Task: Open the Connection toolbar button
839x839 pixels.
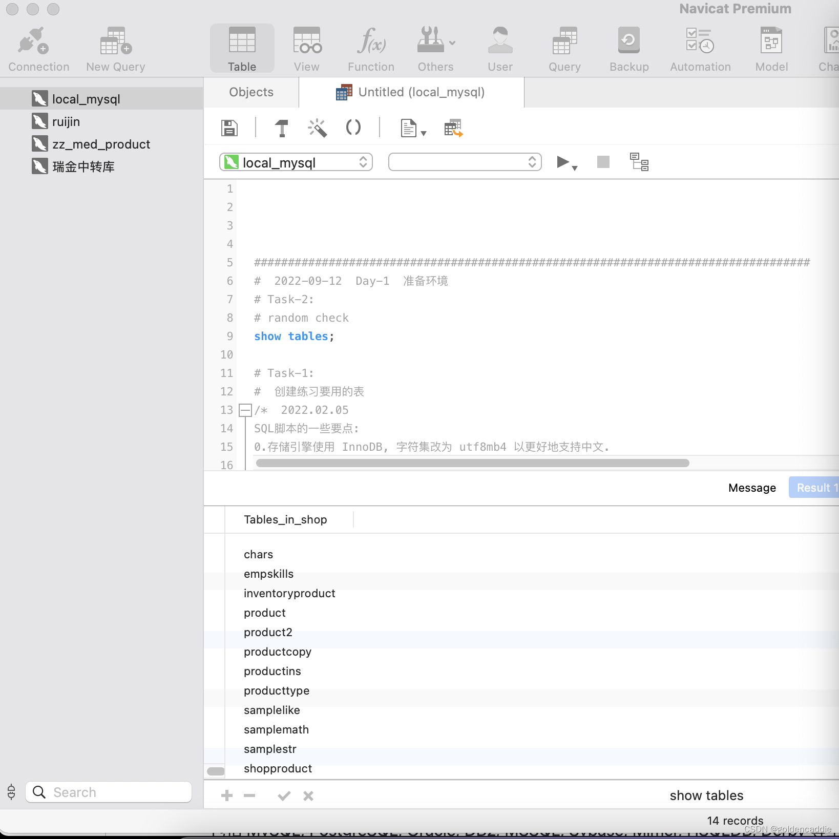Action: 38,49
